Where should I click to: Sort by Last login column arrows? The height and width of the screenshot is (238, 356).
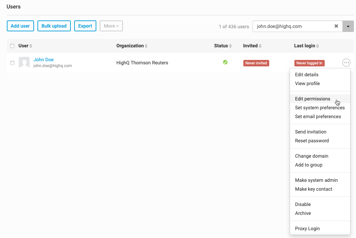point(318,46)
